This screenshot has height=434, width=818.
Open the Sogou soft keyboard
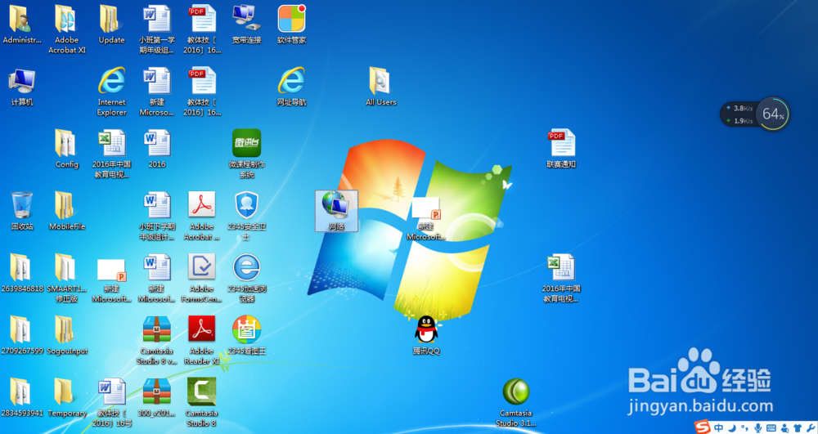pyautogui.click(x=771, y=427)
